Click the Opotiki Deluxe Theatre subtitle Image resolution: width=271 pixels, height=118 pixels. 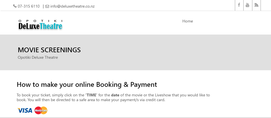point(38,57)
